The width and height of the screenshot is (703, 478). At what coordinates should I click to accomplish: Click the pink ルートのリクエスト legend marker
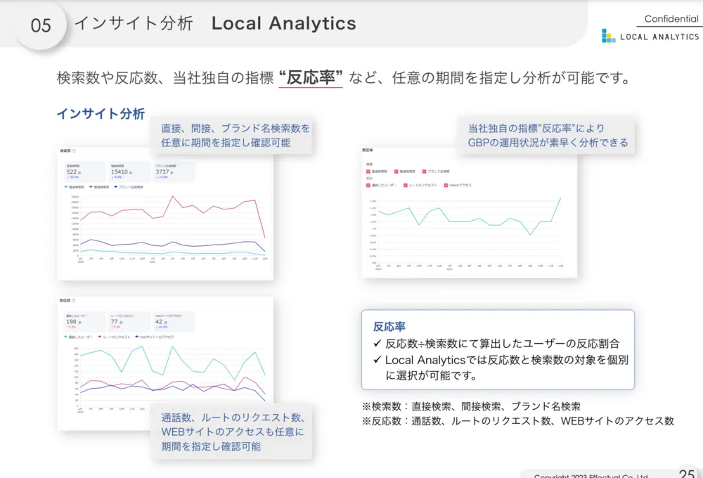(100, 337)
